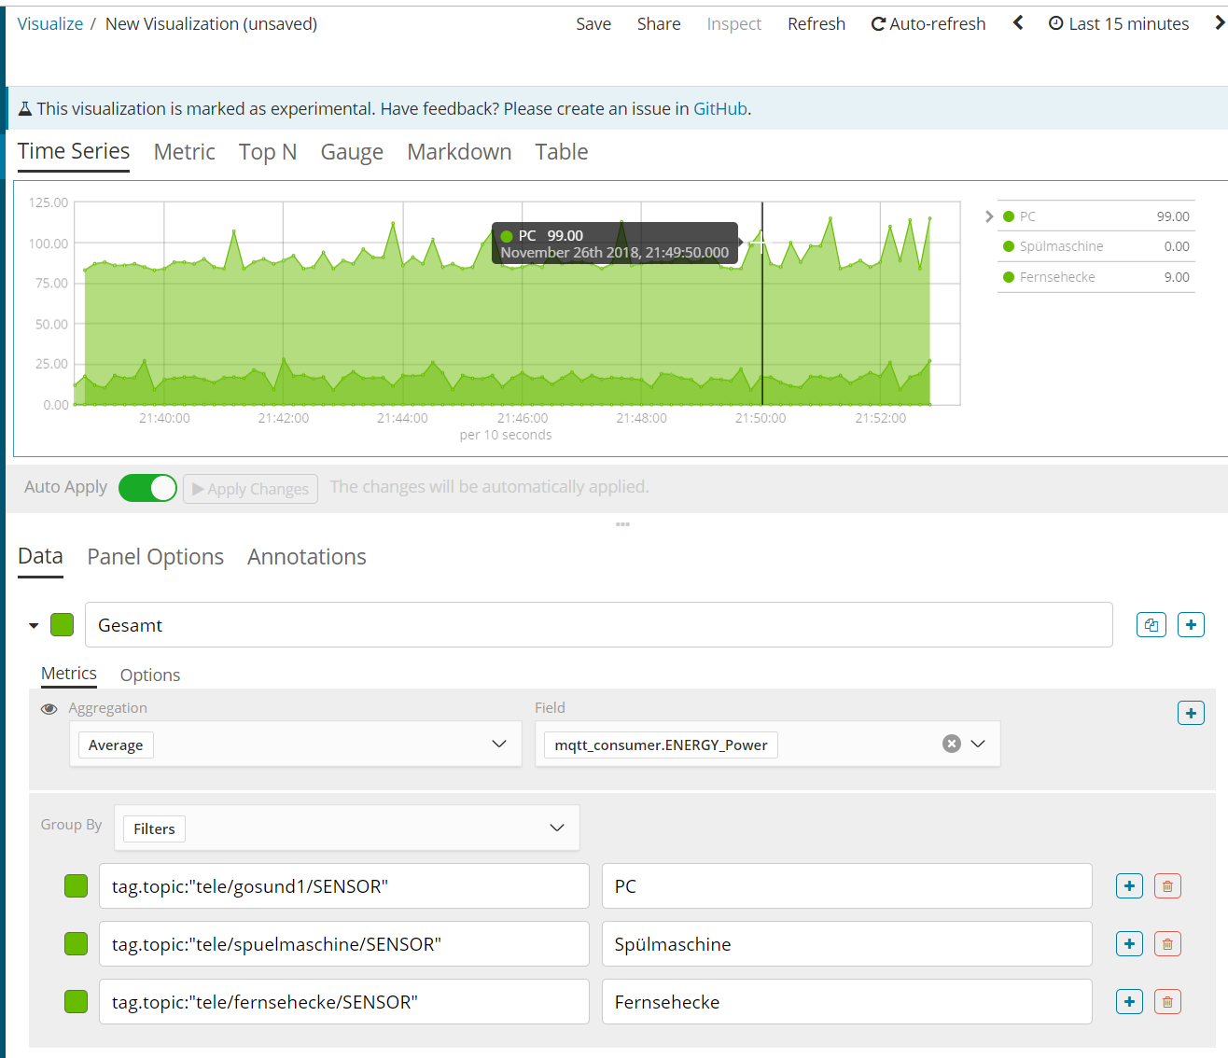This screenshot has width=1228, height=1058.
Task: Switch to the Metric visualization tab
Action: [x=185, y=152]
